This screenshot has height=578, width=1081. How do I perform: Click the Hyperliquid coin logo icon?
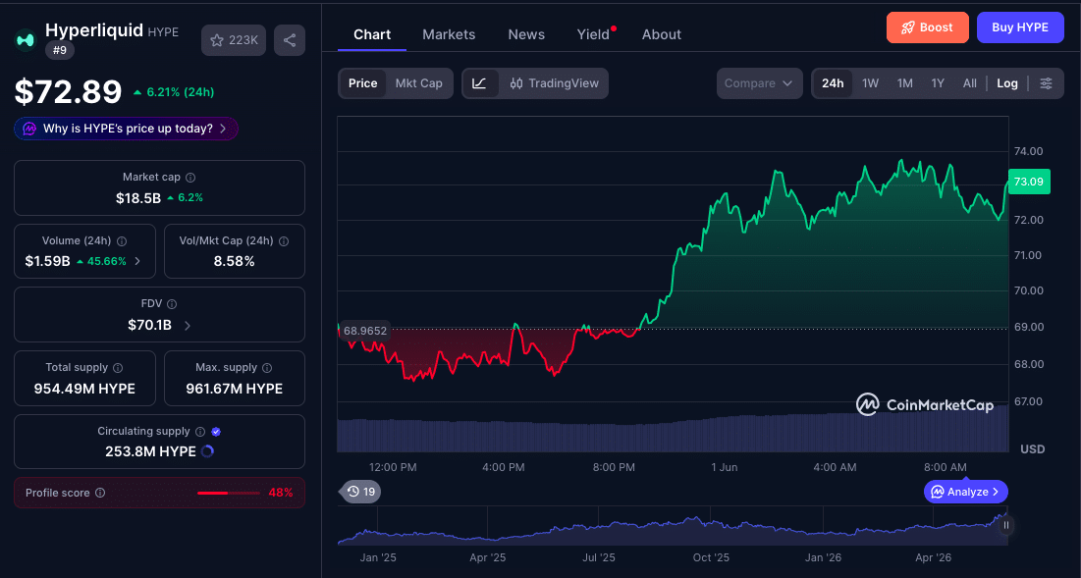[x=26, y=40]
